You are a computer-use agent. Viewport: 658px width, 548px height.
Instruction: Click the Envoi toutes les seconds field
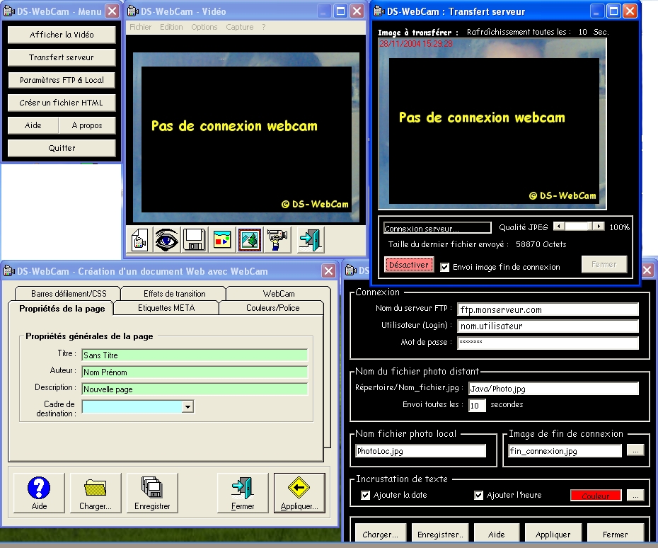pyautogui.click(x=477, y=405)
